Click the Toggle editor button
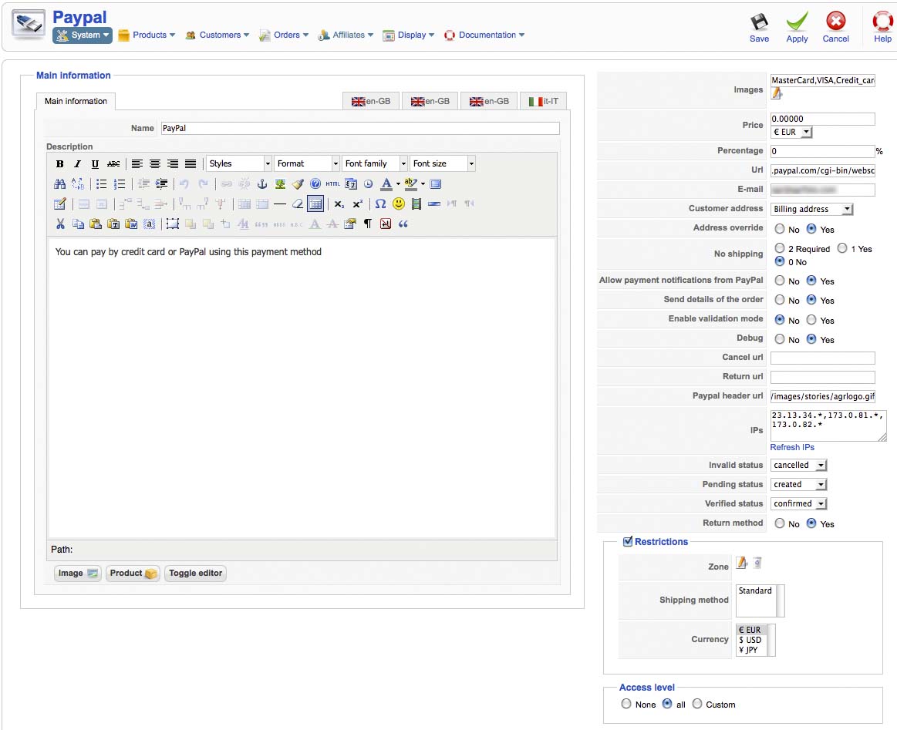Viewport: 897px width, 730px height. [195, 574]
